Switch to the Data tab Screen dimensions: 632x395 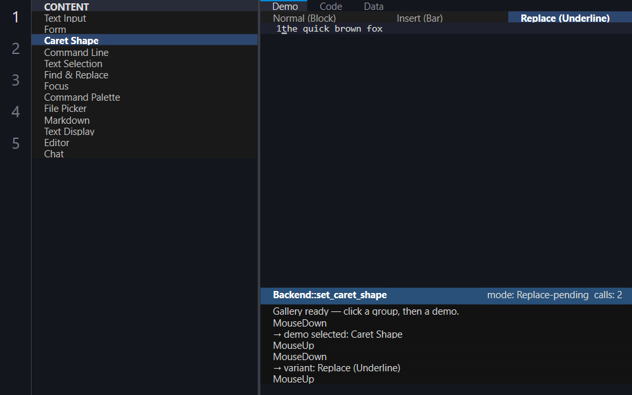click(x=374, y=7)
